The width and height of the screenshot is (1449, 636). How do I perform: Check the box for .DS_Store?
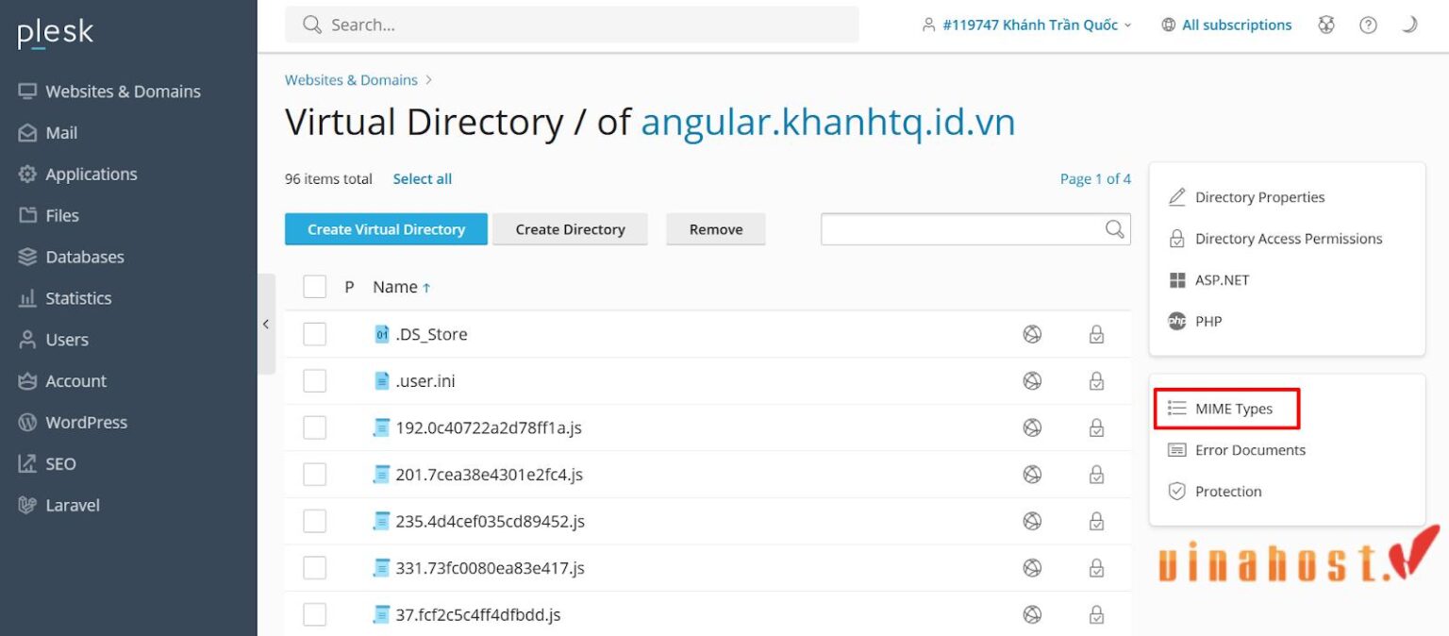tap(314, 334)
